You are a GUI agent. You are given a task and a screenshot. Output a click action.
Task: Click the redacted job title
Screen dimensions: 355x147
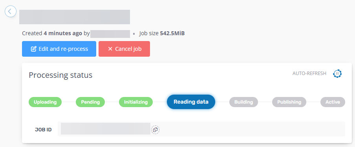[75, 17]
